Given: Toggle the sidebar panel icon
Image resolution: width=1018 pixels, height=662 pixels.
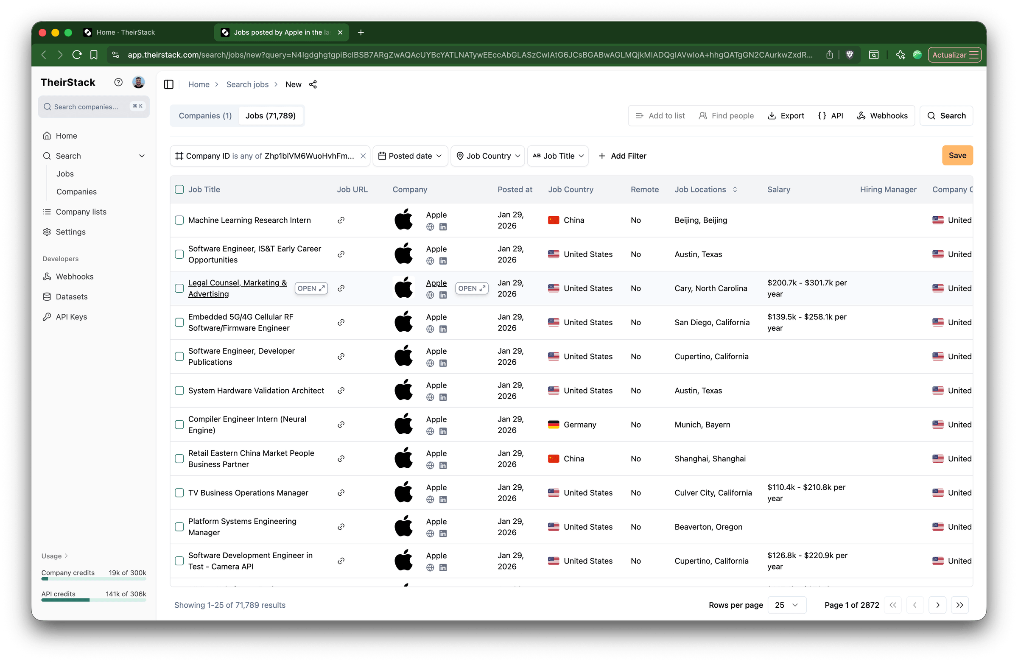Looking at the screenshot, I should point(168,84).
